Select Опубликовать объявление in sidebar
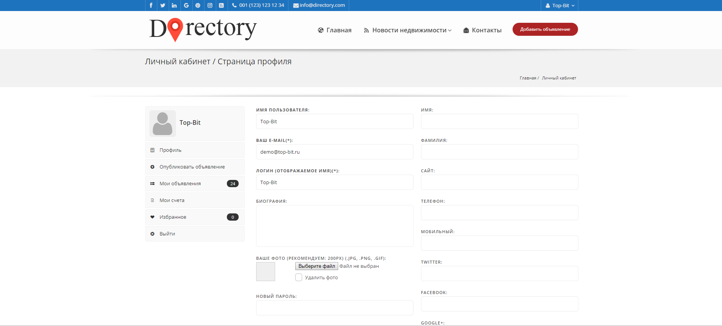 tap(195, 167)
